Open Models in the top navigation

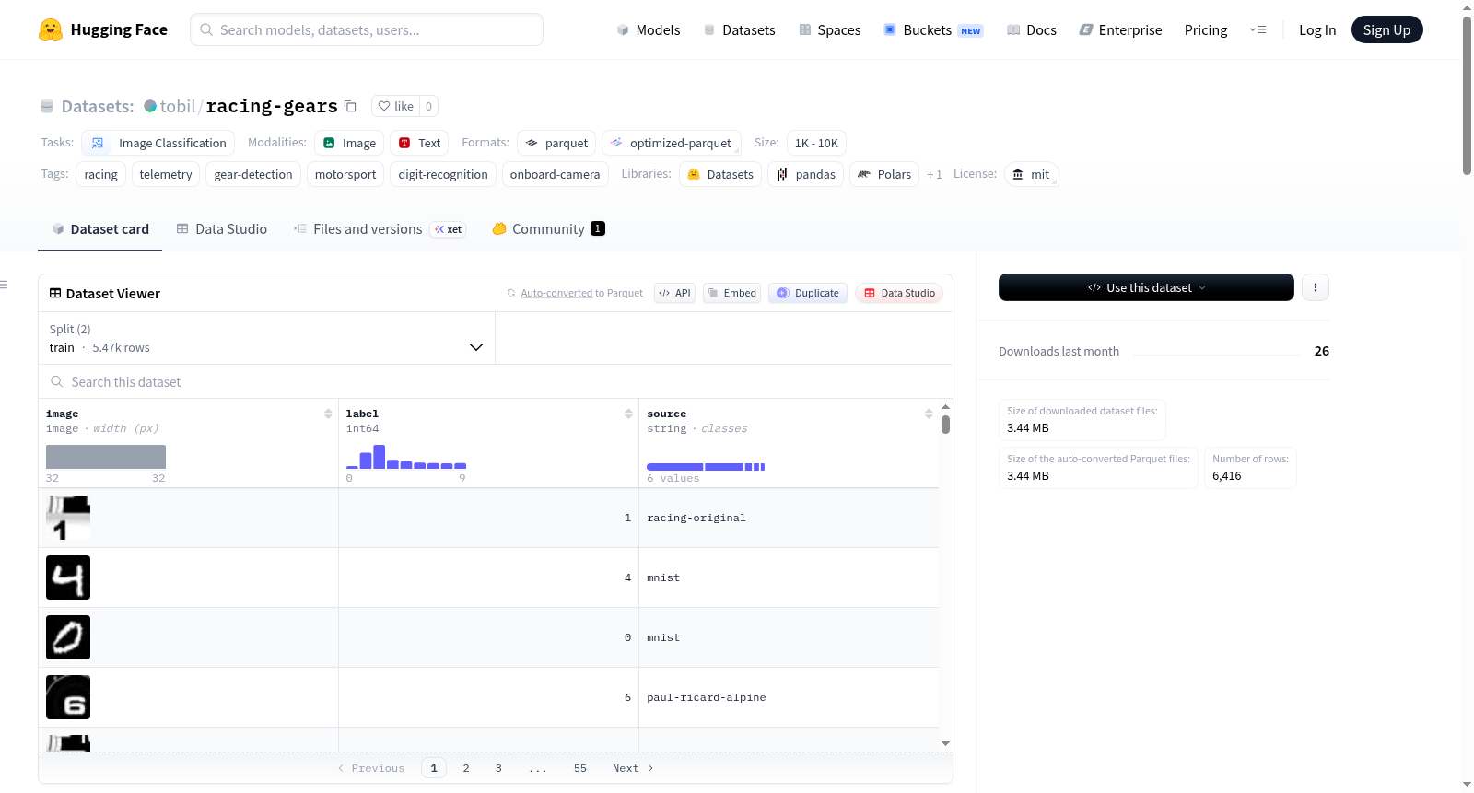pyautogui.click(x=649, y=29)
